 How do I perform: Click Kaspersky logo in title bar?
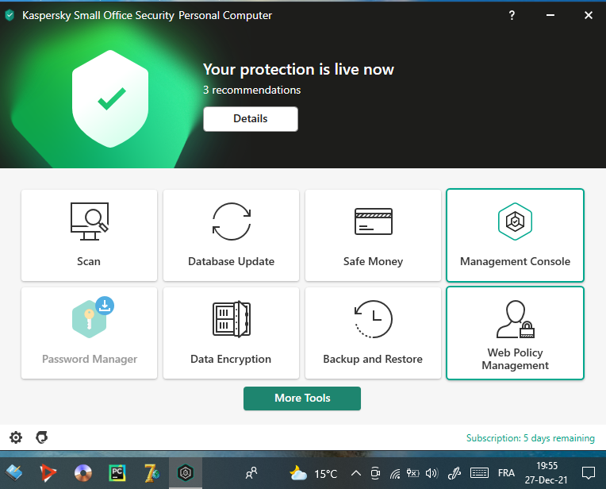[10, 15]
